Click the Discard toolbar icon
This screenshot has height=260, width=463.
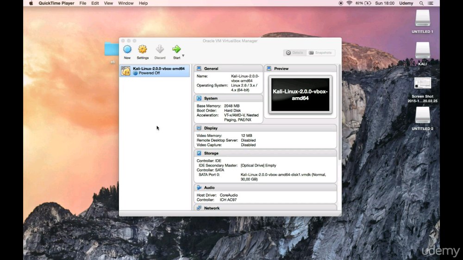click(x=160, y=50)
